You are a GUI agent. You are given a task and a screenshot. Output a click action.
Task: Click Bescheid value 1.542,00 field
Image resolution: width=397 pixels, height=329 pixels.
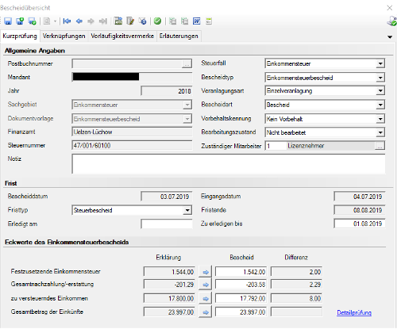[241, 272]
